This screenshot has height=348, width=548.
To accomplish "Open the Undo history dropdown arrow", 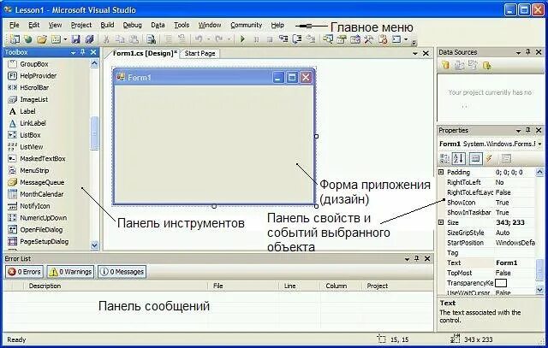I will (x=208, y=39).
